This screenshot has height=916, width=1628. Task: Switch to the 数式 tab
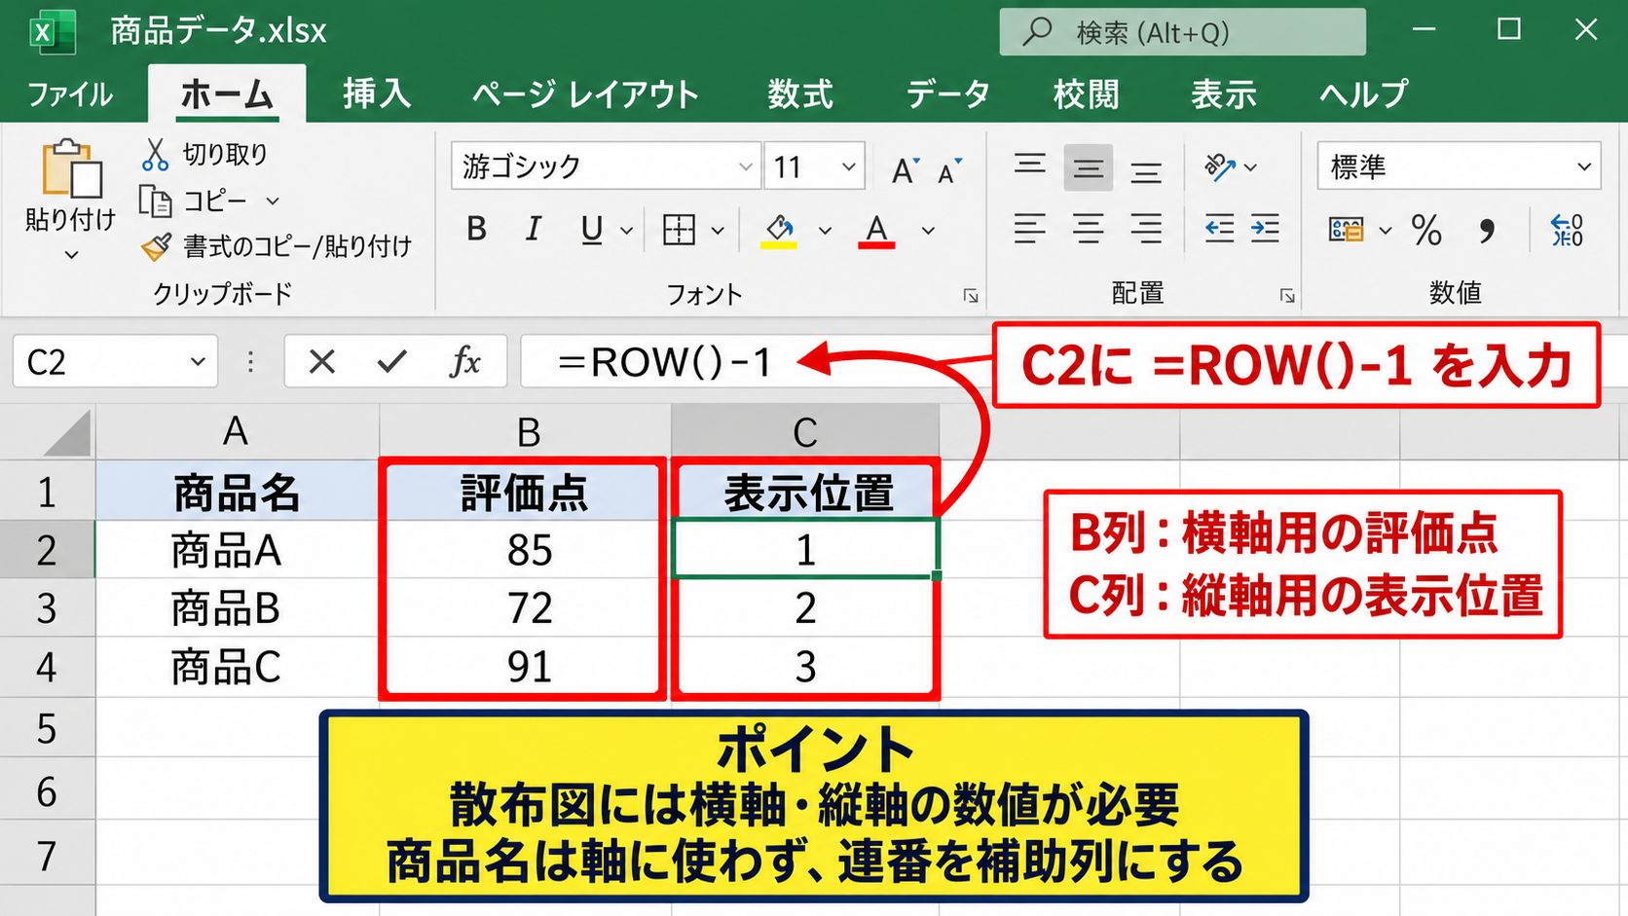point(800,94)
